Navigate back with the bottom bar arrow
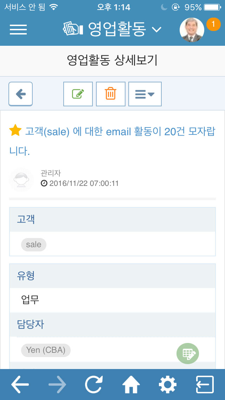225x400 pixels. (20, 384)
